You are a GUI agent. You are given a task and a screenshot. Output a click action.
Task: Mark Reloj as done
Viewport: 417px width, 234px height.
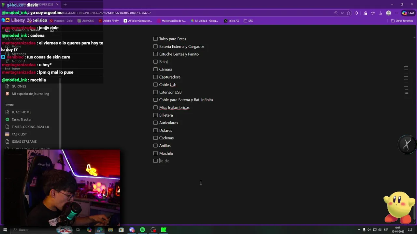coord(155,61)
